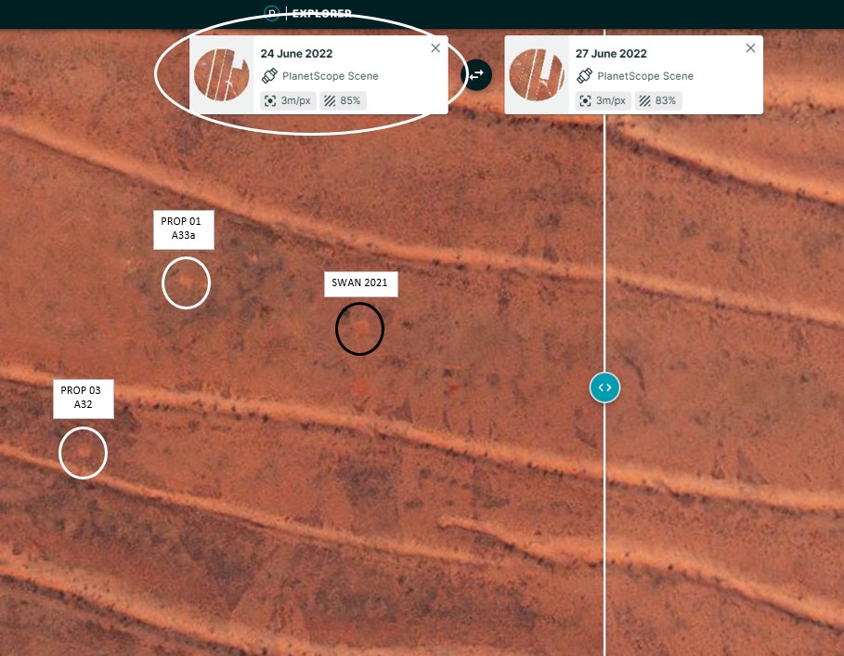Click the 24 June 2022 scene thumbnail

click(222, 75)
